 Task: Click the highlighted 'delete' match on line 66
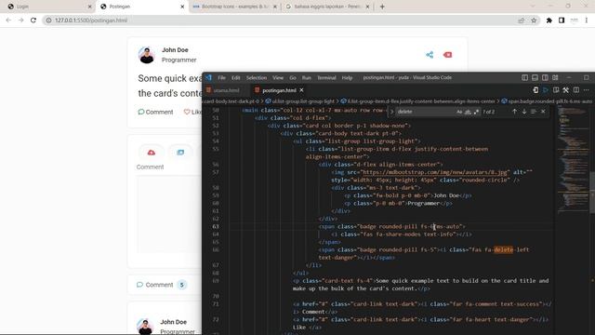point(503,249)
